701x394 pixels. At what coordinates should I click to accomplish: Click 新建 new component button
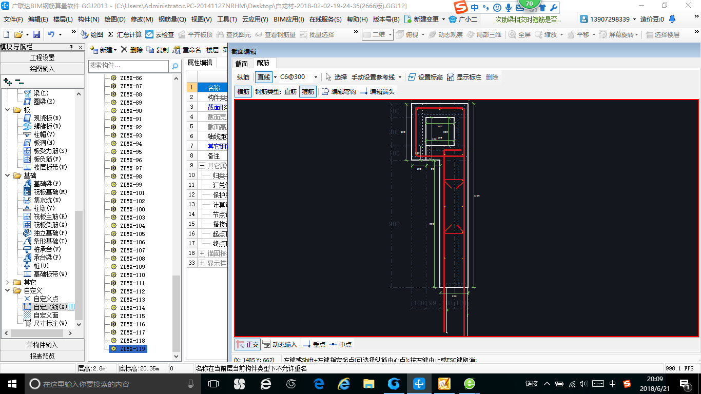pyautogui.click(x=103, y=50)
